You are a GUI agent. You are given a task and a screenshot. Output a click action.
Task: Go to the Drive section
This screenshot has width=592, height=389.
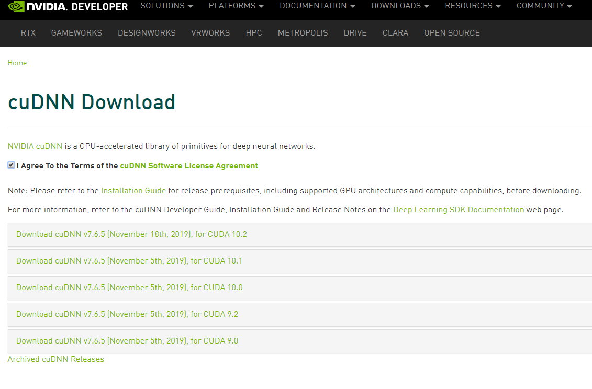point(355,33)
